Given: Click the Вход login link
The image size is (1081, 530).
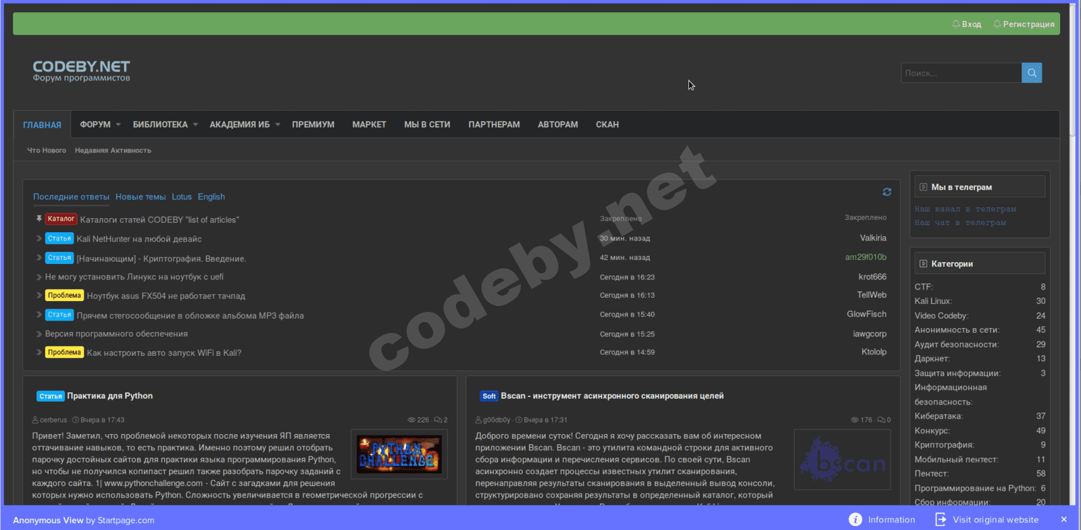Looking at the screenshot, I should pos(972,24).
